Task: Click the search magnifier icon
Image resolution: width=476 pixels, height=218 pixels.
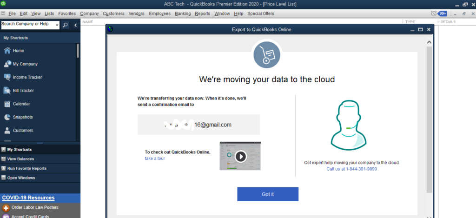Action: [65, 25]
